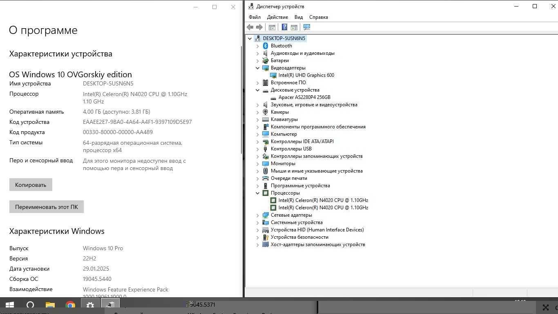Select Intel(R) UHD Graphics 600 item
The width and height of the screenshot is (558, 314).
point(306,75)
